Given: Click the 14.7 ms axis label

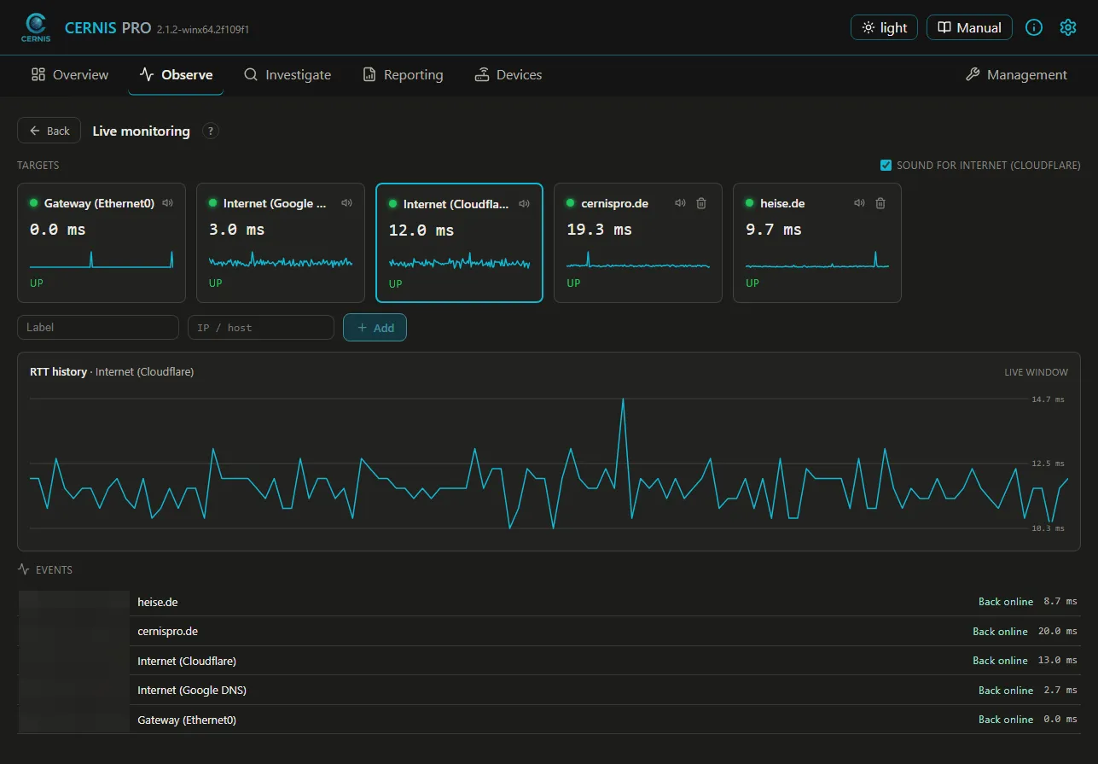Looking at the screenshot, I should tap(1048, 399).
